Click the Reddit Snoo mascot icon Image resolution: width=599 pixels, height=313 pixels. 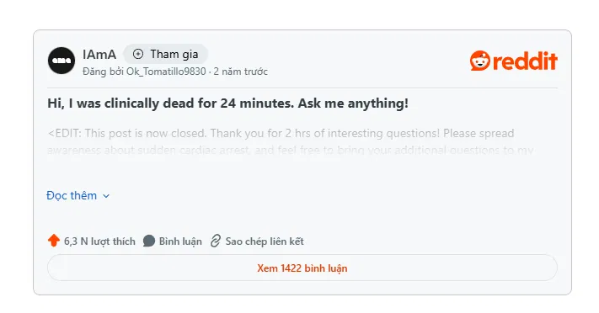tap(480, 61)
